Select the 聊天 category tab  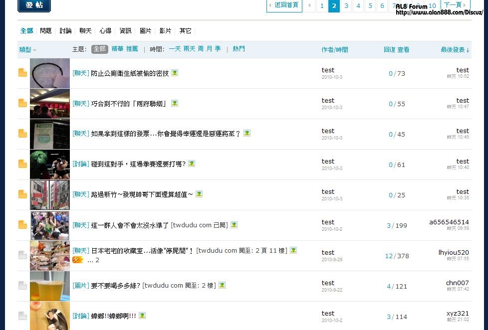tap(86, 31)
